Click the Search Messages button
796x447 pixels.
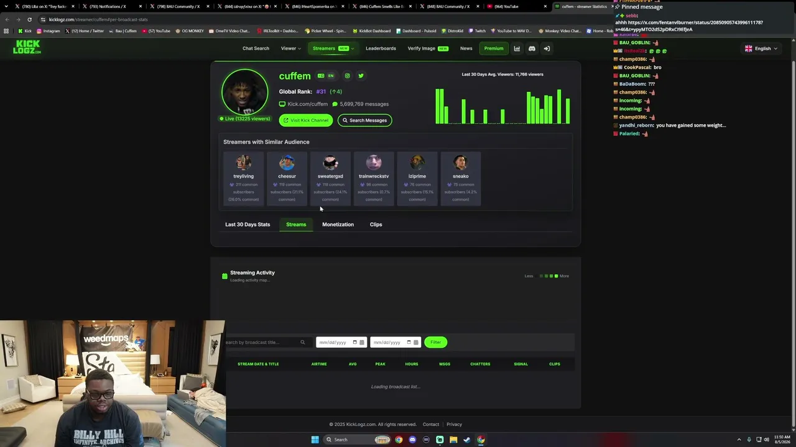pos(364,120)
